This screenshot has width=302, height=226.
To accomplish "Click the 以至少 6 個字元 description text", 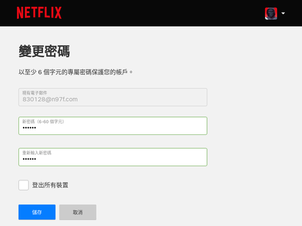I will tap(75, 72).
